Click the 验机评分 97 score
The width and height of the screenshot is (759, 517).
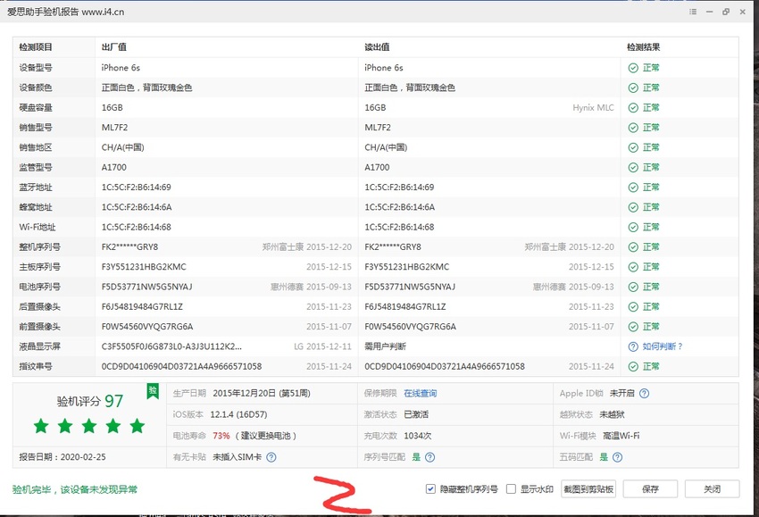pos(90,401)
